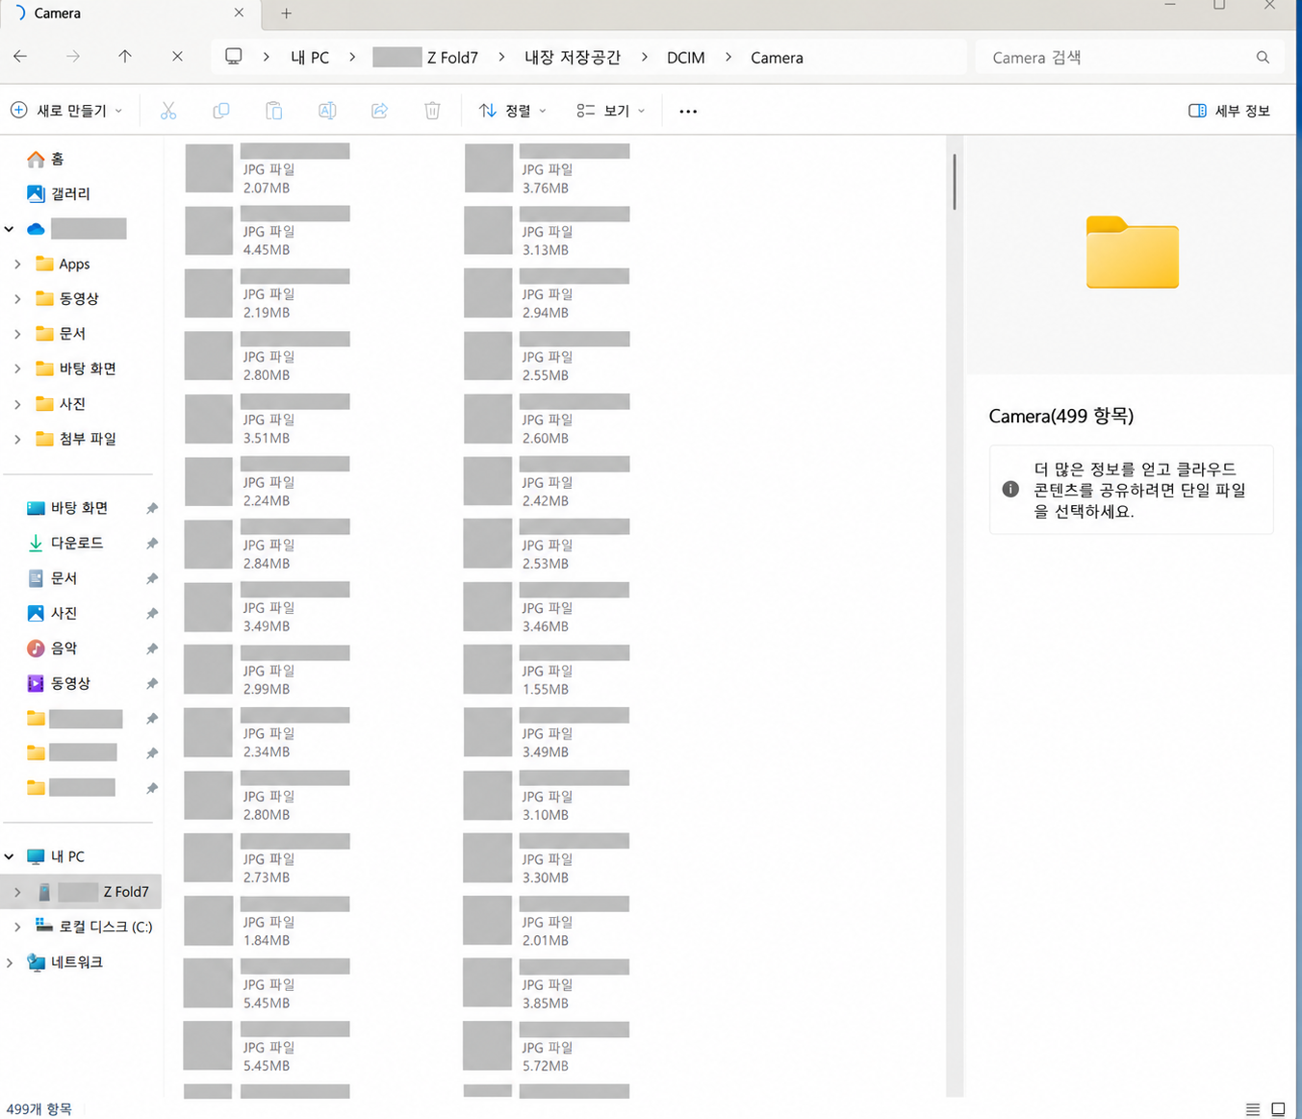Image resolution: width=1302 pixels, height=1119 pixels.
Task: Open 갤러리 in the navigation pane
Action: pyautogui.click(x=59, y=193)
